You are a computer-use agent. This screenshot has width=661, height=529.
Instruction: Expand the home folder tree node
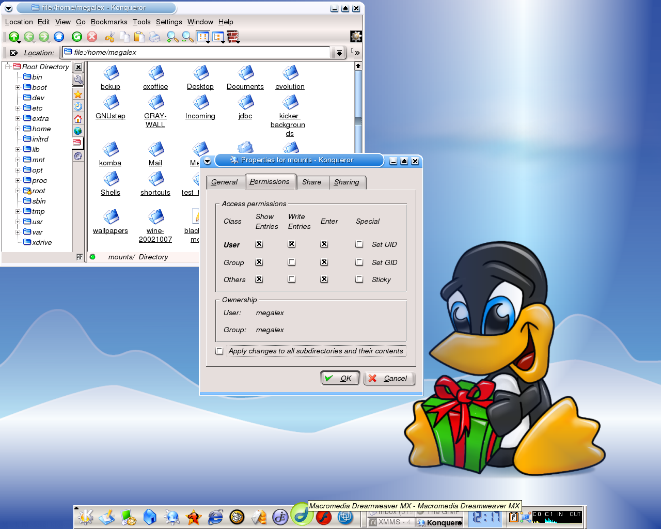click(x=18, y=129)
